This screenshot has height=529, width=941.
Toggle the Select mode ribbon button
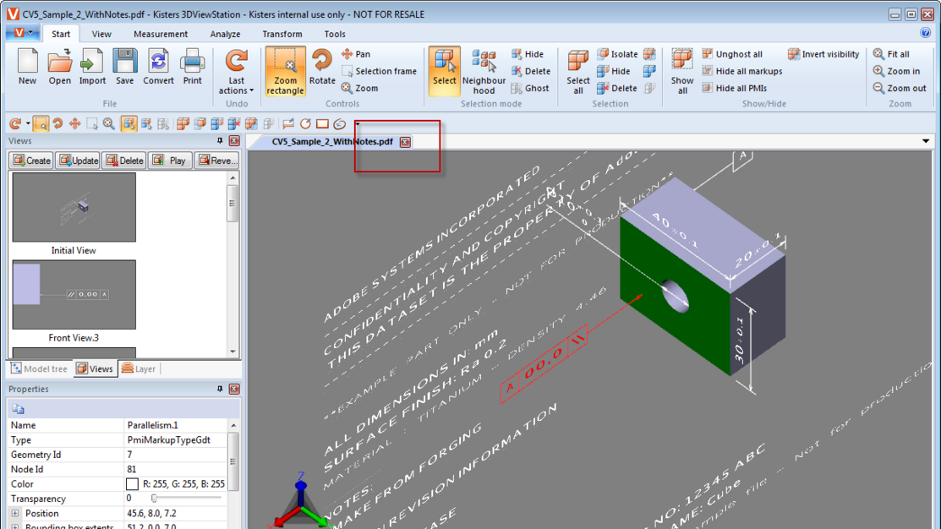point(445,71)
